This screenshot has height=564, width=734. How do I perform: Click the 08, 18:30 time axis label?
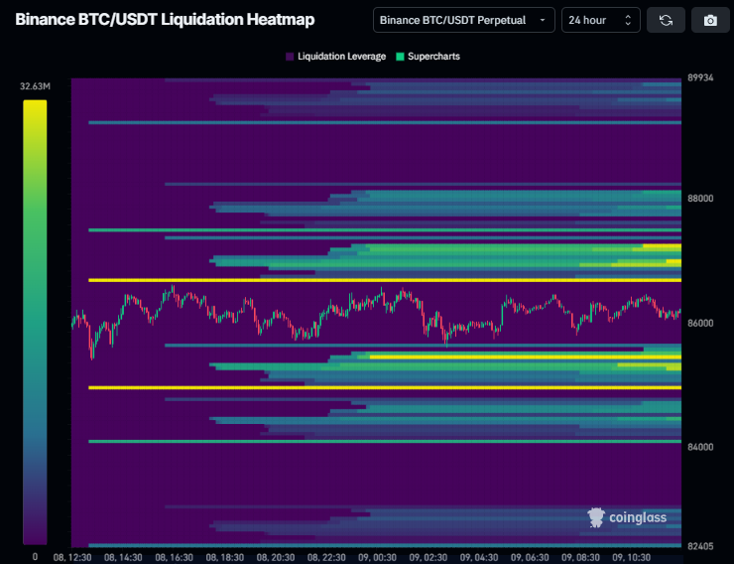click(x=225, y=557)
